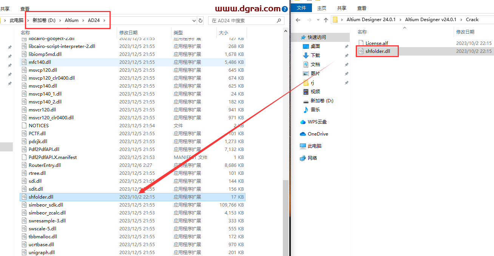Image resolution: width=494 pixels, height=256 pixels.
Task: Navigate to 此电脑 in the AD24 breadcrumb
Action: (17, 20)
